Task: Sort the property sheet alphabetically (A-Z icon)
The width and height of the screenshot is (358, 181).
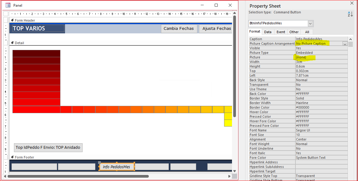Action: click(x=350, y=14)
